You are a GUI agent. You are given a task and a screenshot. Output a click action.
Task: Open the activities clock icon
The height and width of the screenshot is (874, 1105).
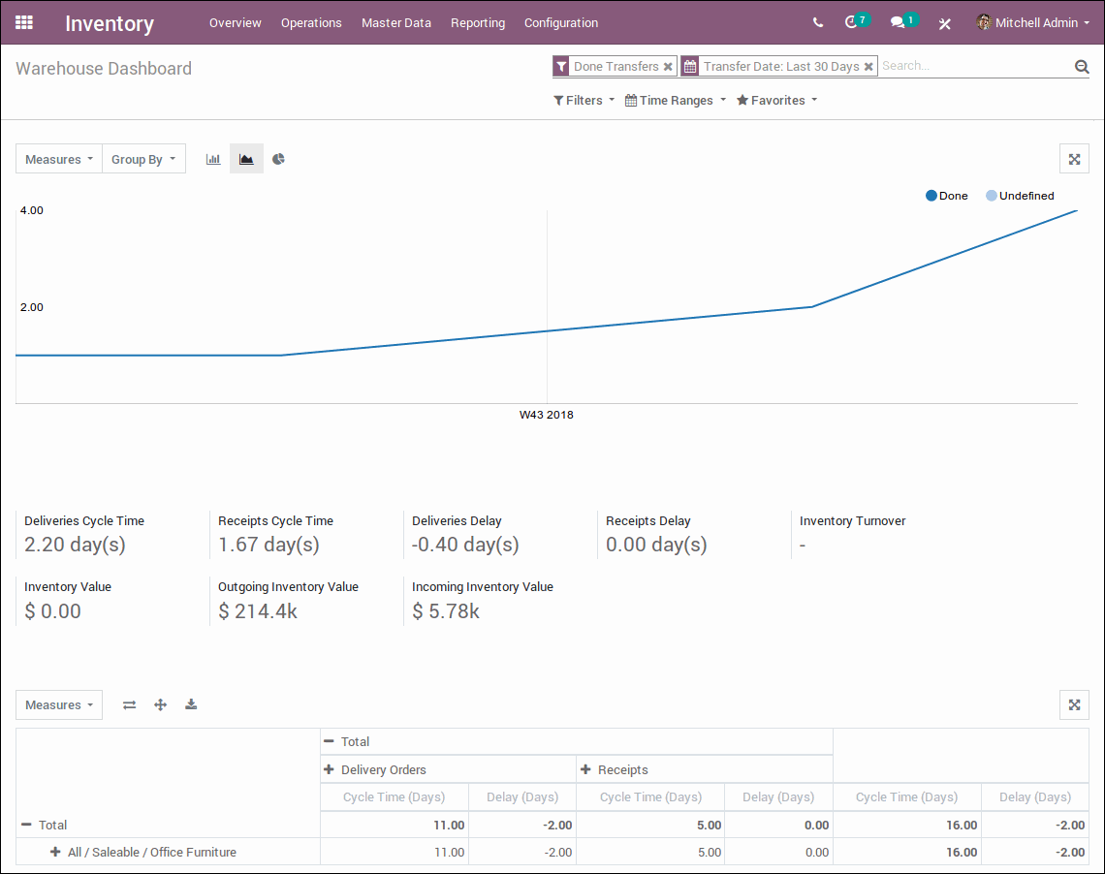tap(852, 22)
